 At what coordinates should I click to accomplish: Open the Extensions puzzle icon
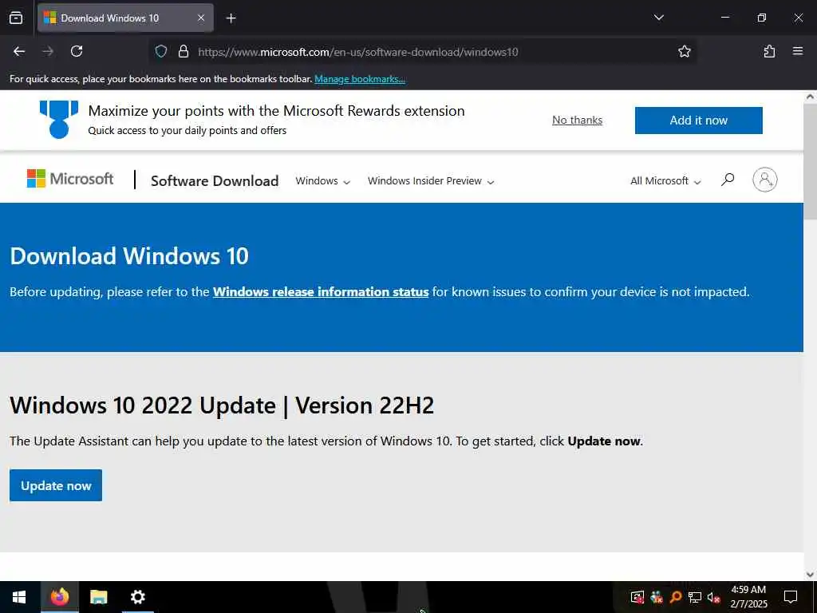(769, 51)
